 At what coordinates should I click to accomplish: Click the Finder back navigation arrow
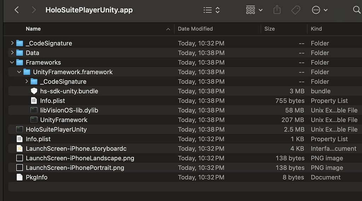(17, 10)
